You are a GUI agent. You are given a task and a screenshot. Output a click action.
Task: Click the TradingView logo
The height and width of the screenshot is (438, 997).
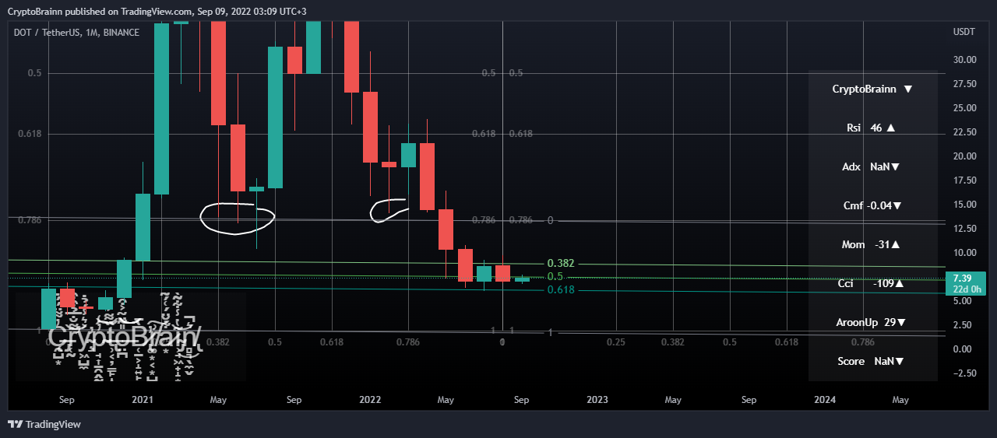click(44, 424)
